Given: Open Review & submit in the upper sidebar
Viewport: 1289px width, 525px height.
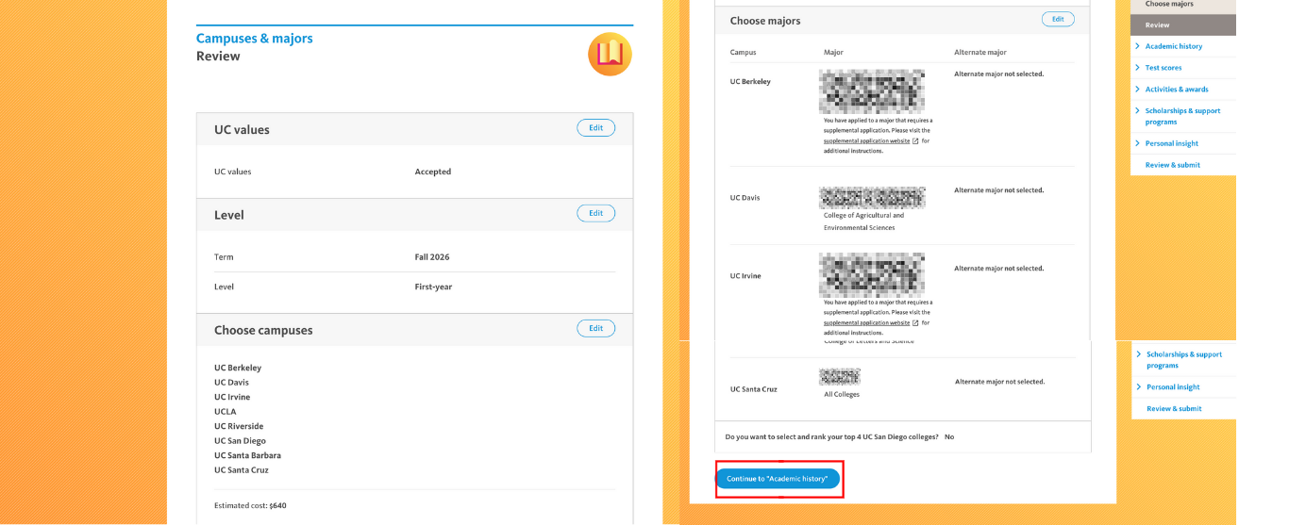Looking at the screenshot, I should click(x=1173, y=165).
